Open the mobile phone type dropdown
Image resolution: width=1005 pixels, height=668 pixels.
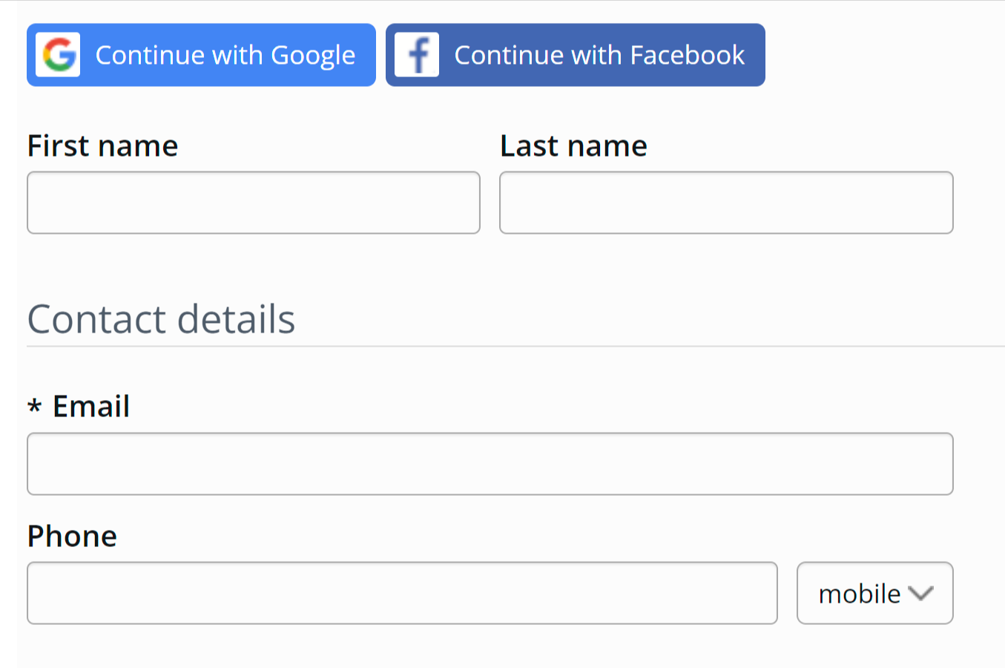pyautogui.click(x=874, y=593)
